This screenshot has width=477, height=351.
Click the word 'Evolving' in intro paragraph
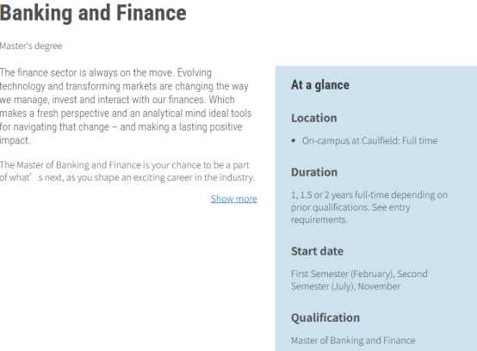pyautogui.click(x=194, y=73)
